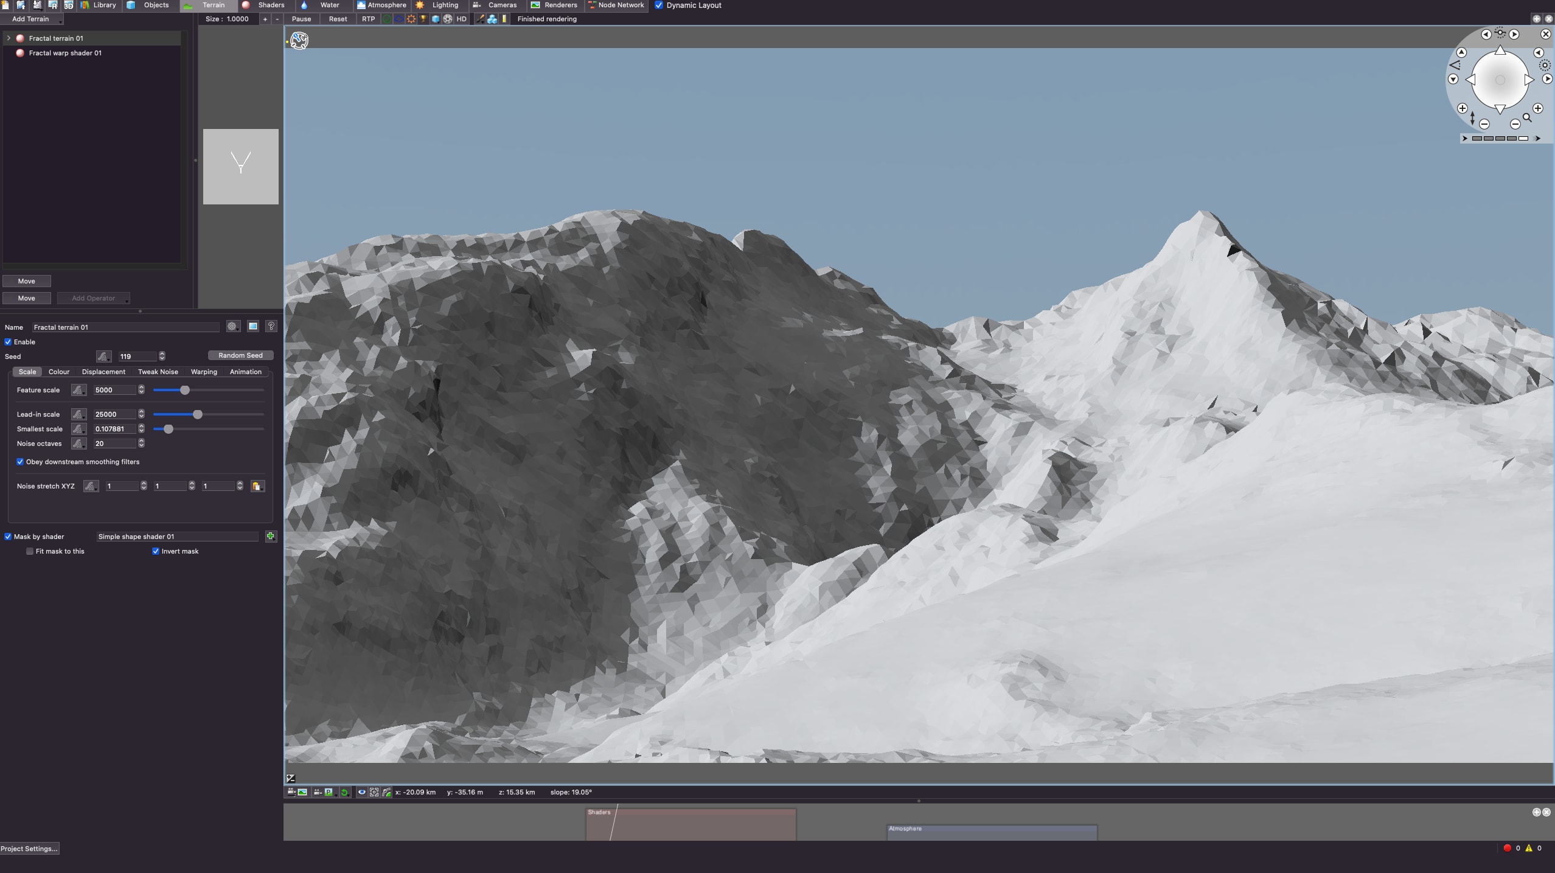
Task: Switch to the Displacement tab
Action: 103,372
